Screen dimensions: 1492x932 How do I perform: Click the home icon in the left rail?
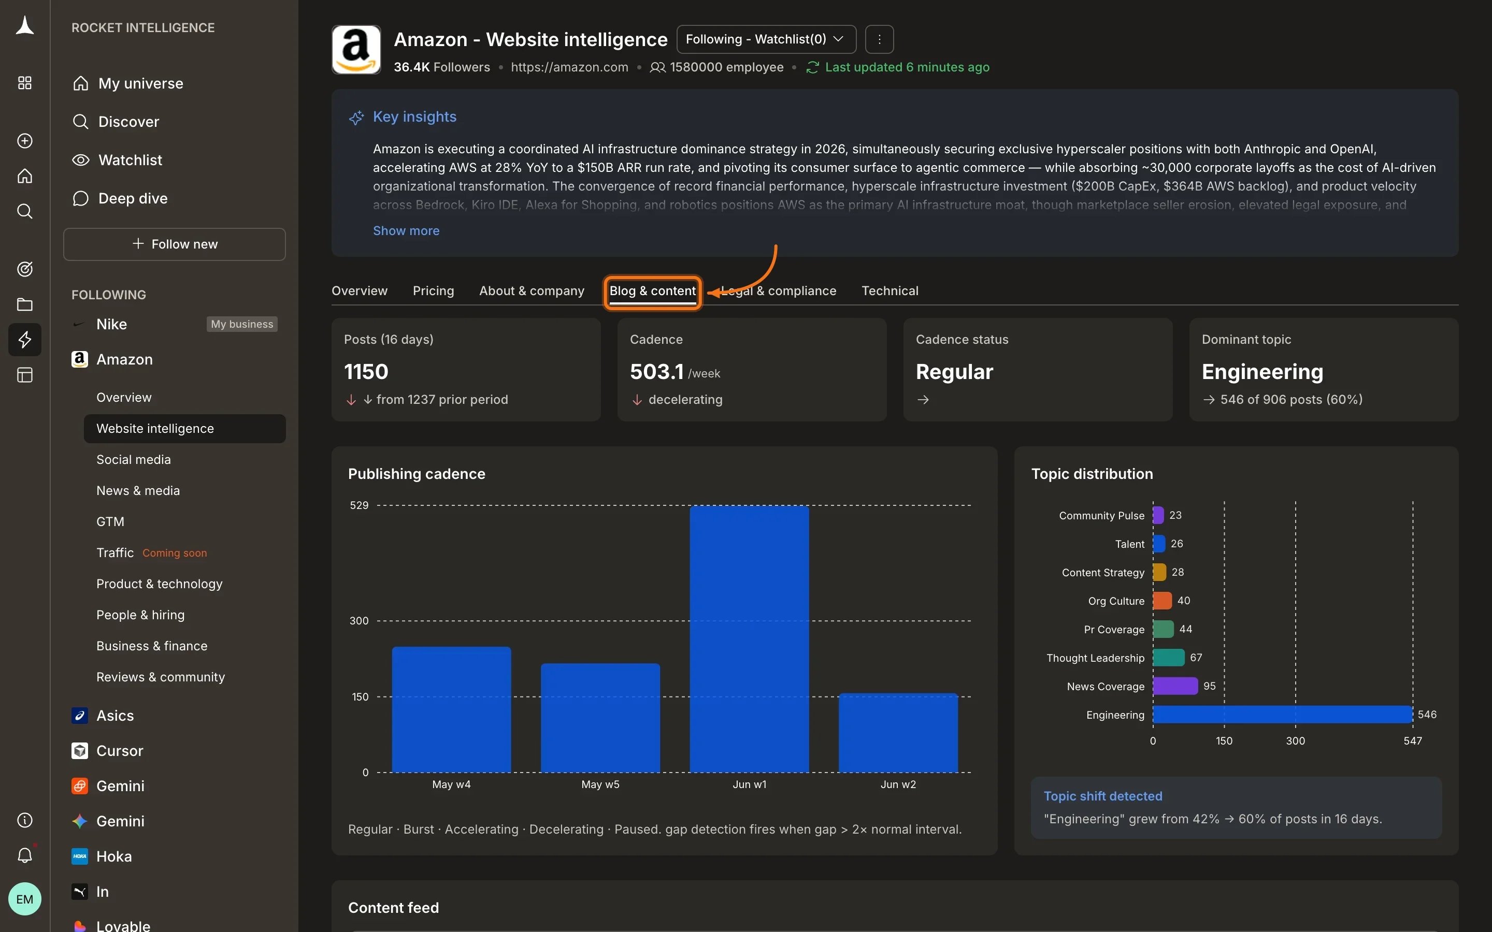coord(25,176)
